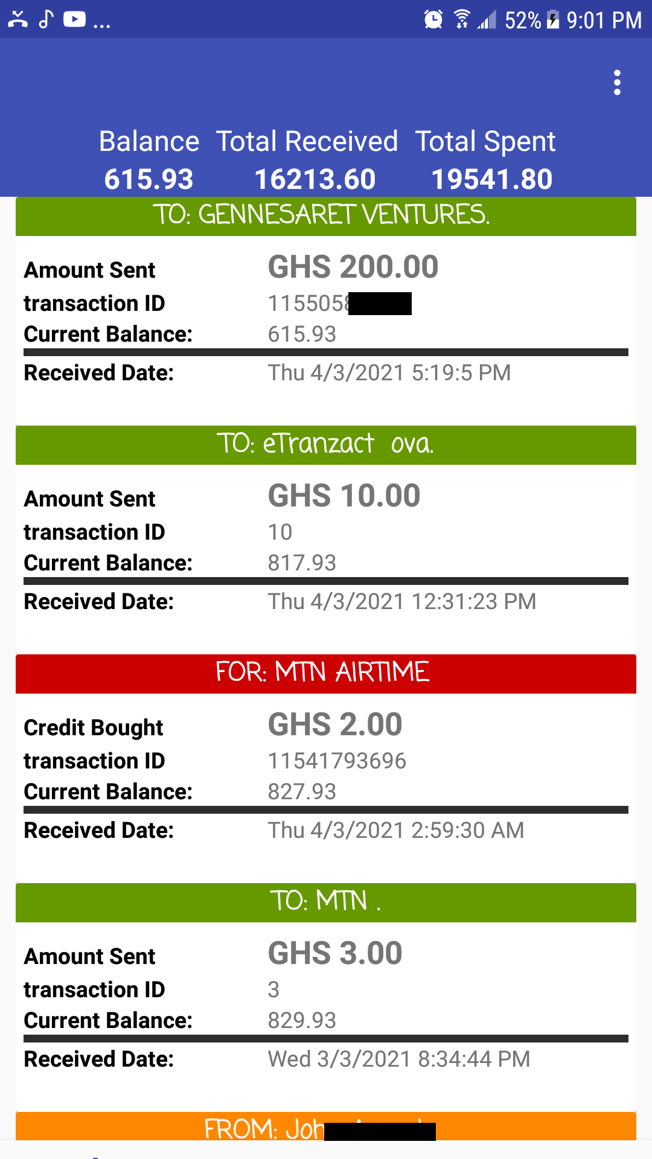Select the red MTN AIRTIME header
Viewport: 652px width, 1159px height.
pos(326,673)
